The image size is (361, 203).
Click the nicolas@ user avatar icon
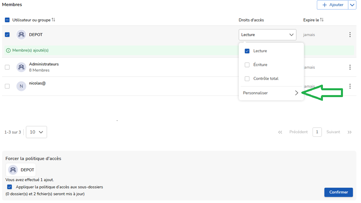tap(21, 86)
